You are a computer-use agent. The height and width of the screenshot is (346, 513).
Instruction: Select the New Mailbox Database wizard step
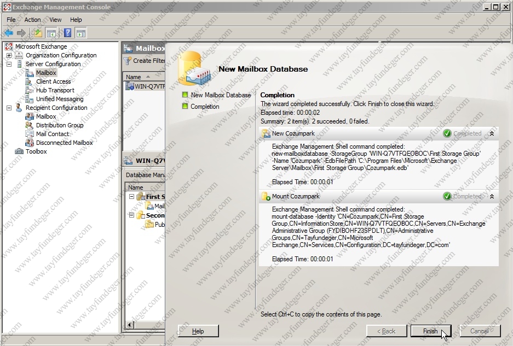(221, 95)
